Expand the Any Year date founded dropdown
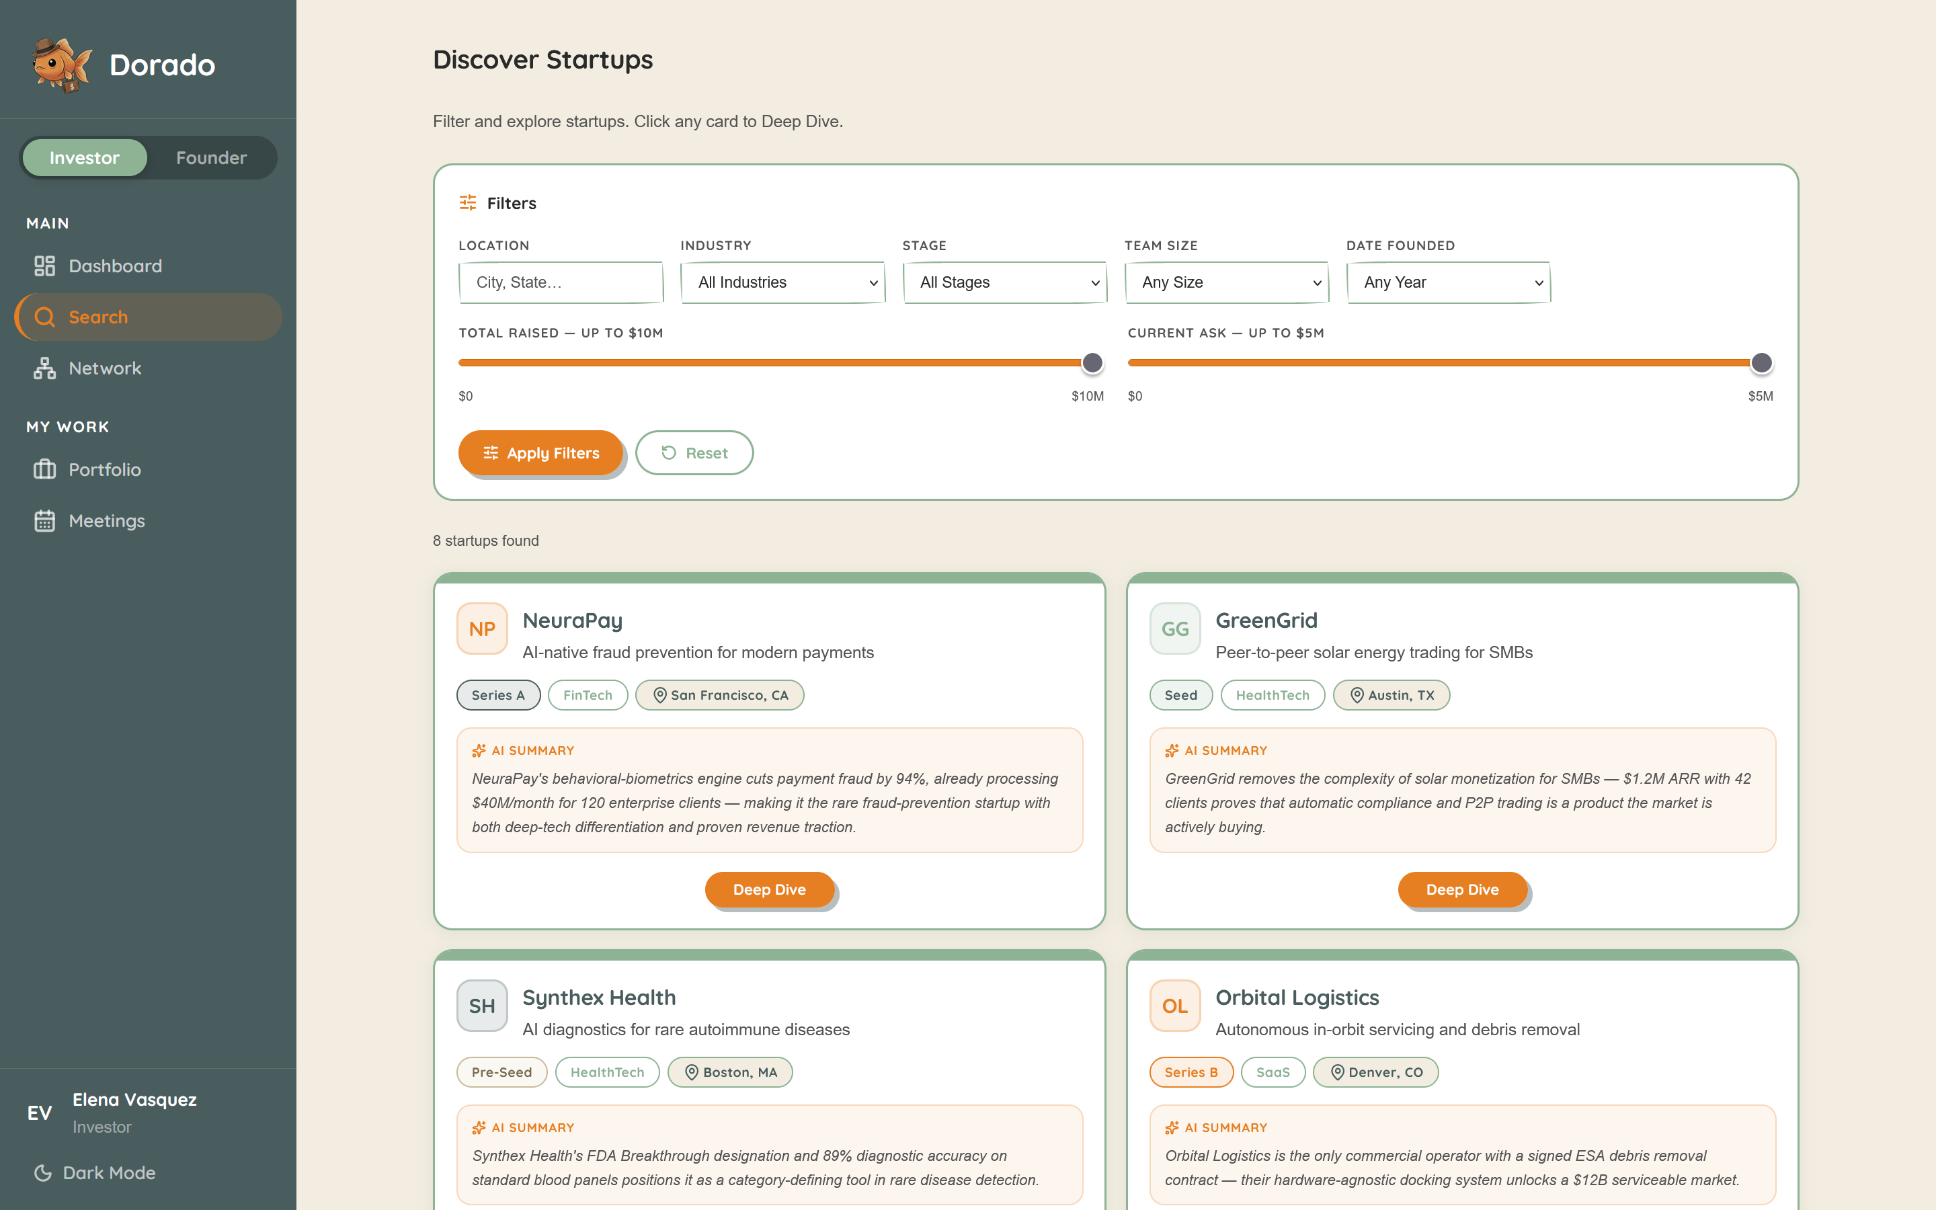The width and height of the screenshot is (1936, 1210). click(x=1448, y=282)
